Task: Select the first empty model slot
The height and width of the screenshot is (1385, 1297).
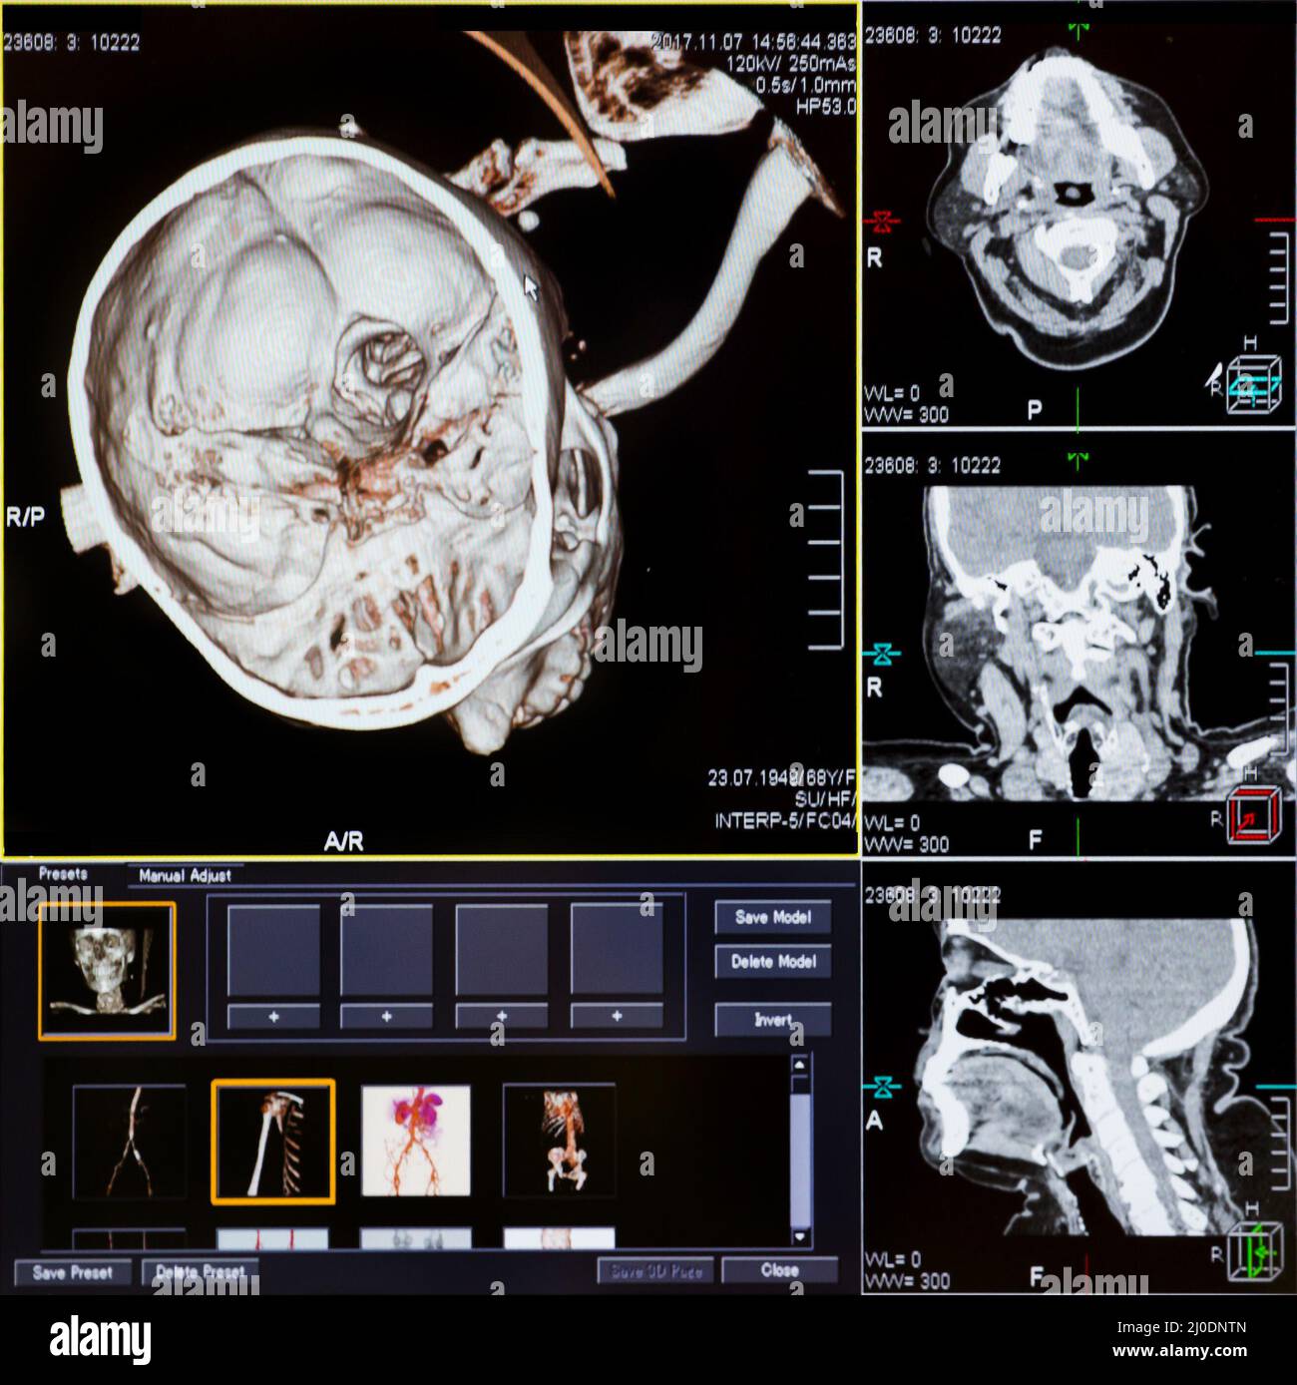Action: [x=273, y=950]
